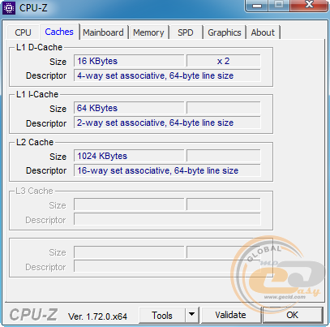The height and width of the screenshot is (327, 330).
Task: Click the CPU-Z logo at bottom left
Action: click(x=33, y=315)
